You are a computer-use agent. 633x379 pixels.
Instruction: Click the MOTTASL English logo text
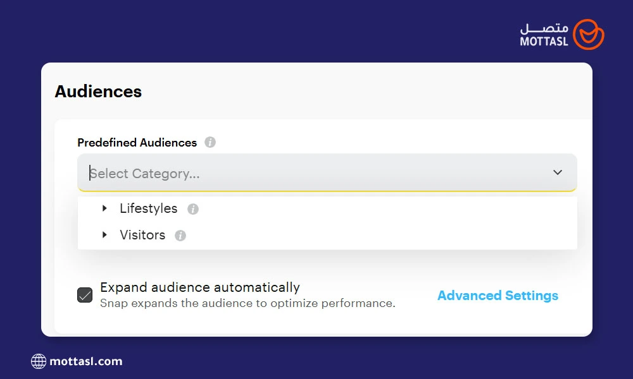[544, 42]
